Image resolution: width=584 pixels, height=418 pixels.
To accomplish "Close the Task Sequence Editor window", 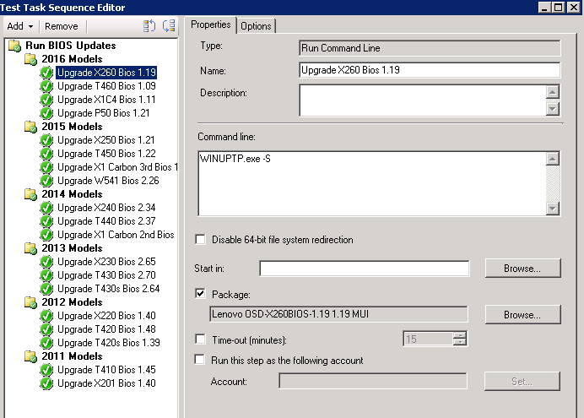I will 574,8.
